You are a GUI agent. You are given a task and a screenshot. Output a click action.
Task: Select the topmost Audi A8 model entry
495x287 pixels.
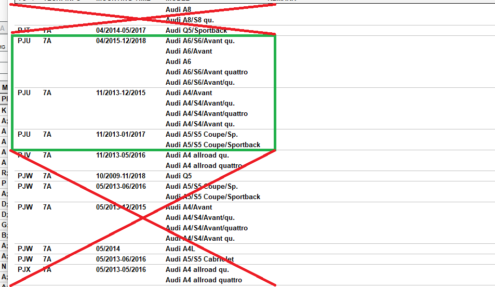point(178,9)
